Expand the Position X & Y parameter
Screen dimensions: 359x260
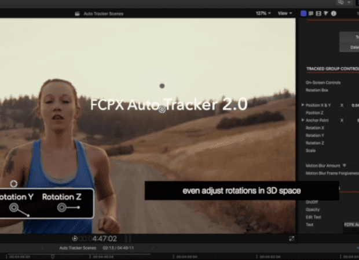(x=303, y=105)
